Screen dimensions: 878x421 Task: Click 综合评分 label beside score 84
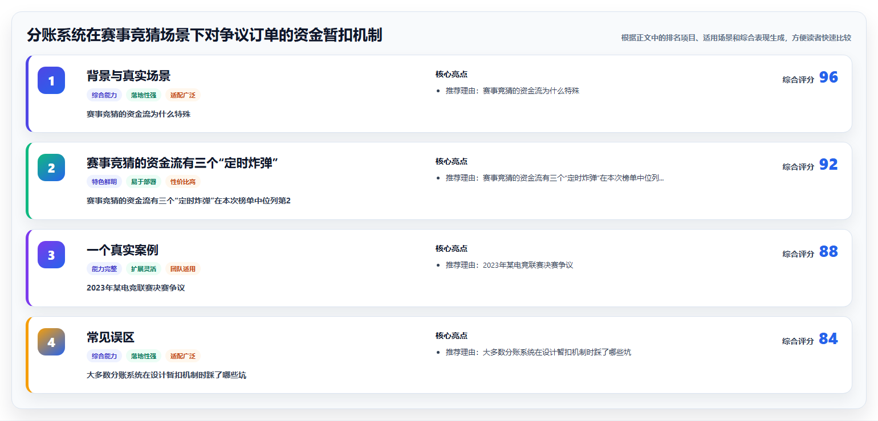[798, 341]
